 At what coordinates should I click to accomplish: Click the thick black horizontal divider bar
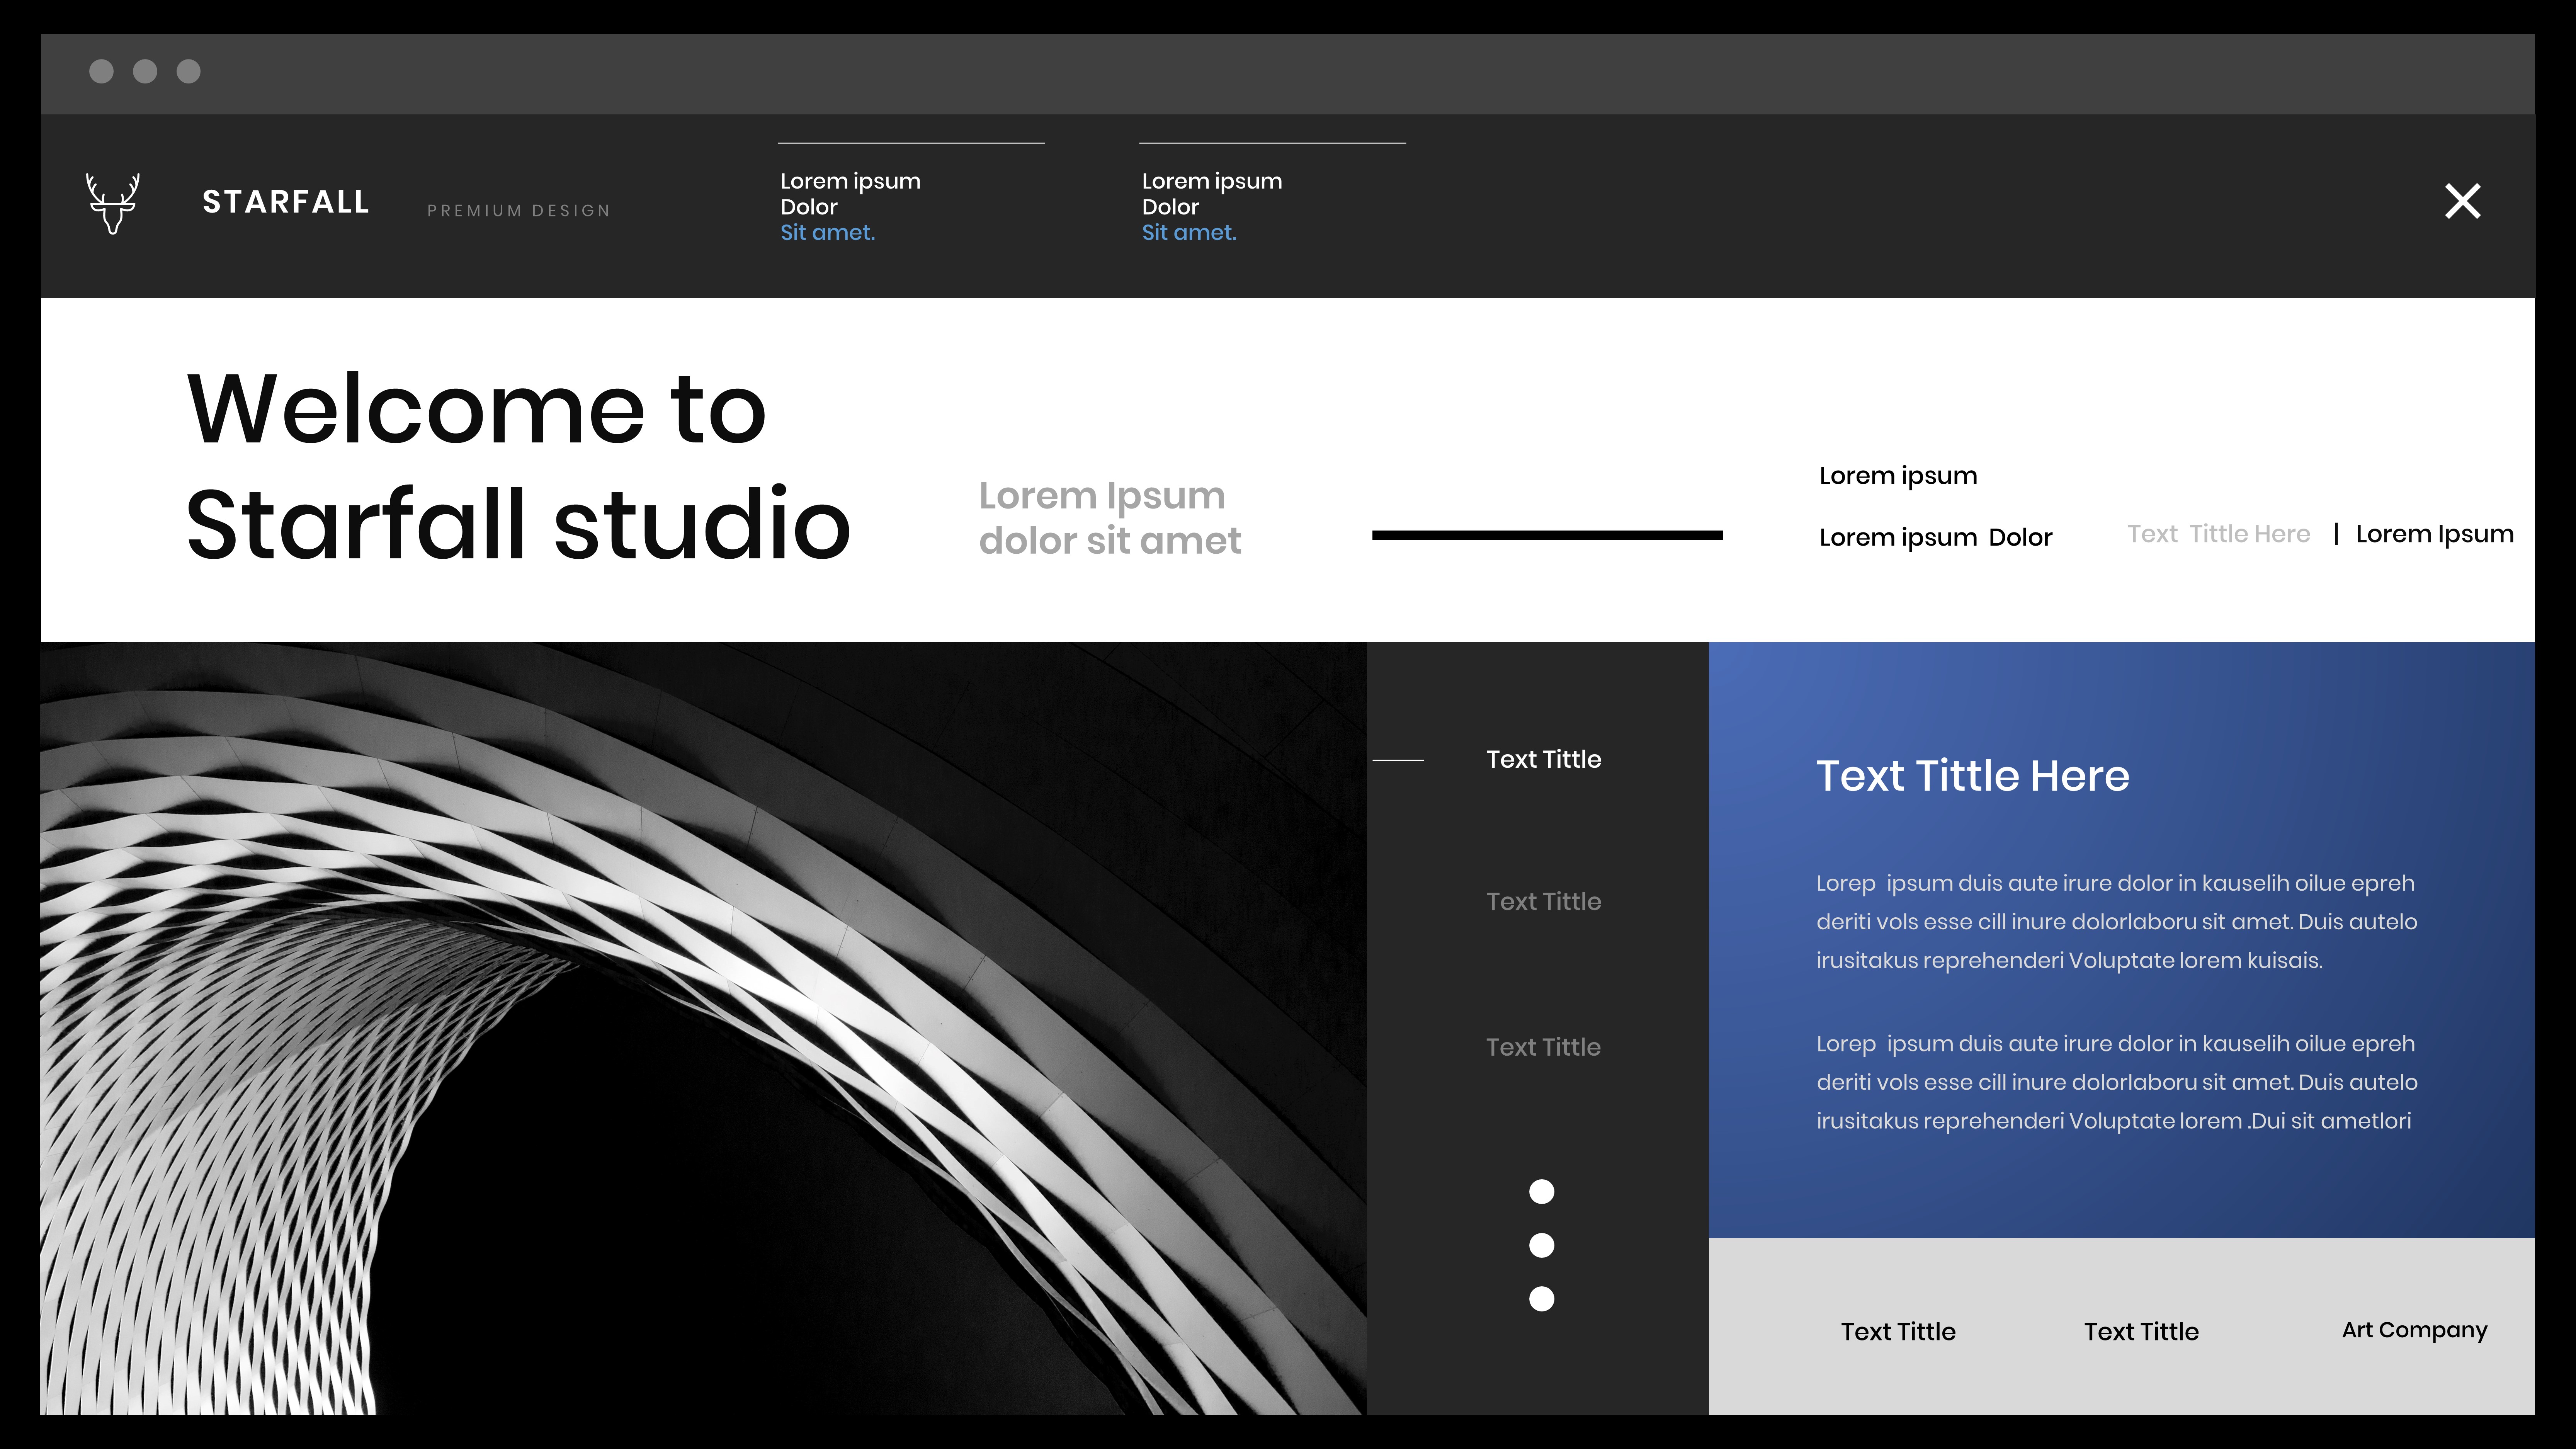[1547, 535]
